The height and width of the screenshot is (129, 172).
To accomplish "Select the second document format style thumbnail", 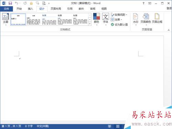I will pos(34,19).
